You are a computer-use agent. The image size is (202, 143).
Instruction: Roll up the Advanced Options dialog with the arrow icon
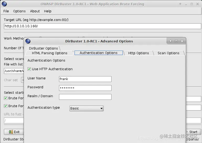(171, 41)
